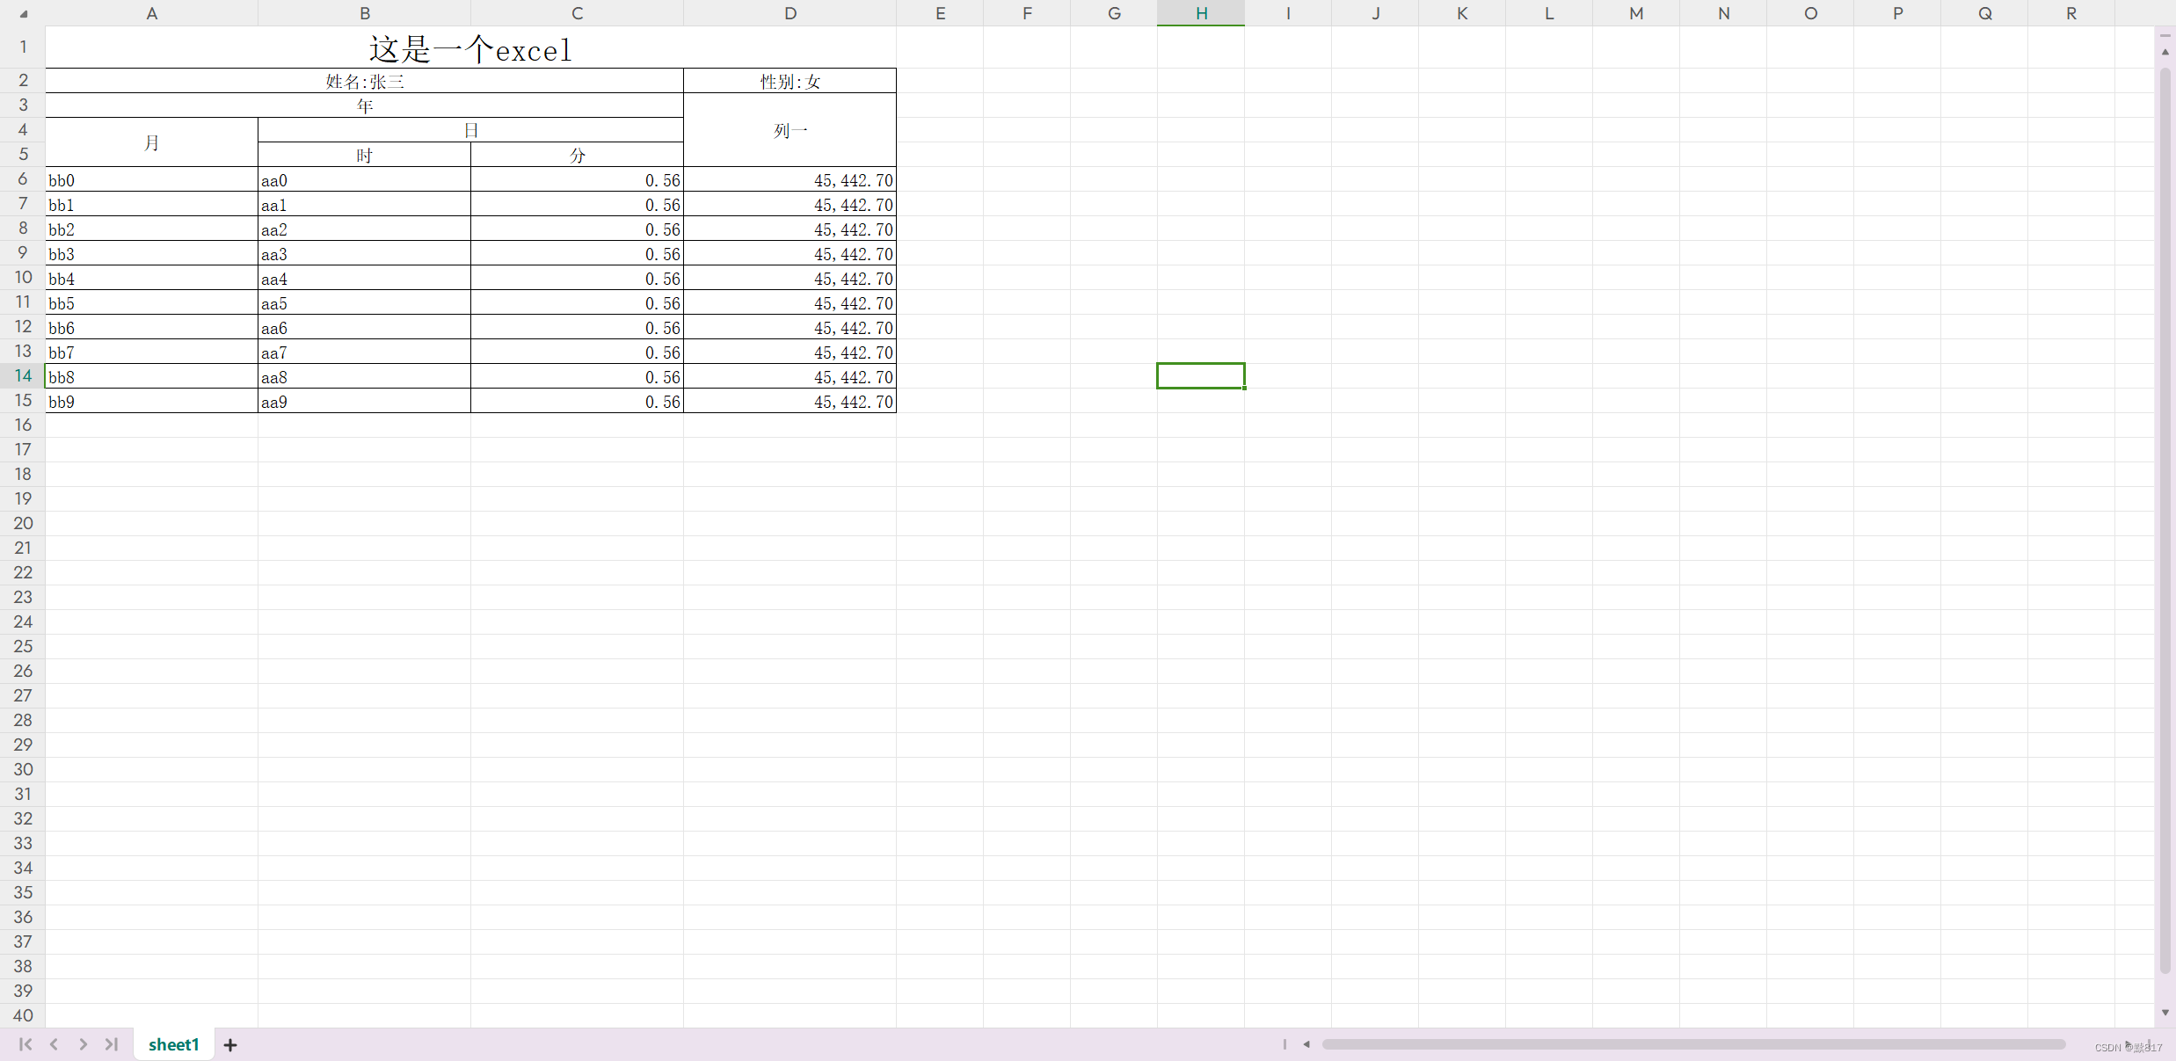This screenshot has height=1061, width=2176.
Task: Select column H header
Action: point(1201,13)
